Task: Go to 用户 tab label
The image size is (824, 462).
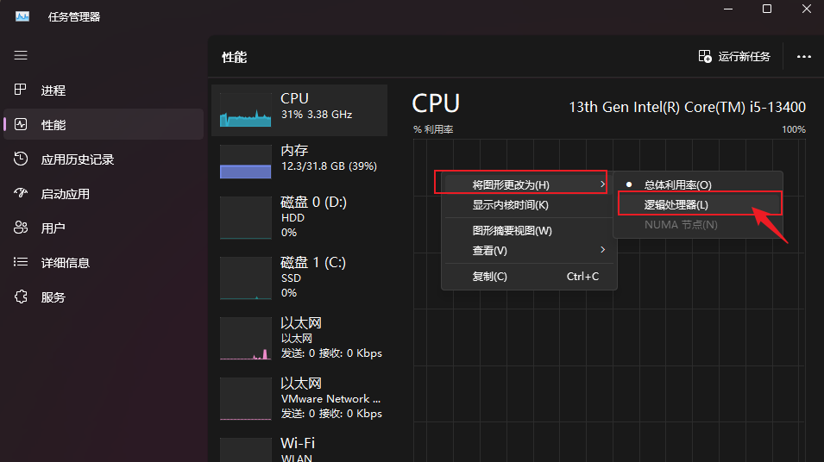Action: tap(53, 228)
